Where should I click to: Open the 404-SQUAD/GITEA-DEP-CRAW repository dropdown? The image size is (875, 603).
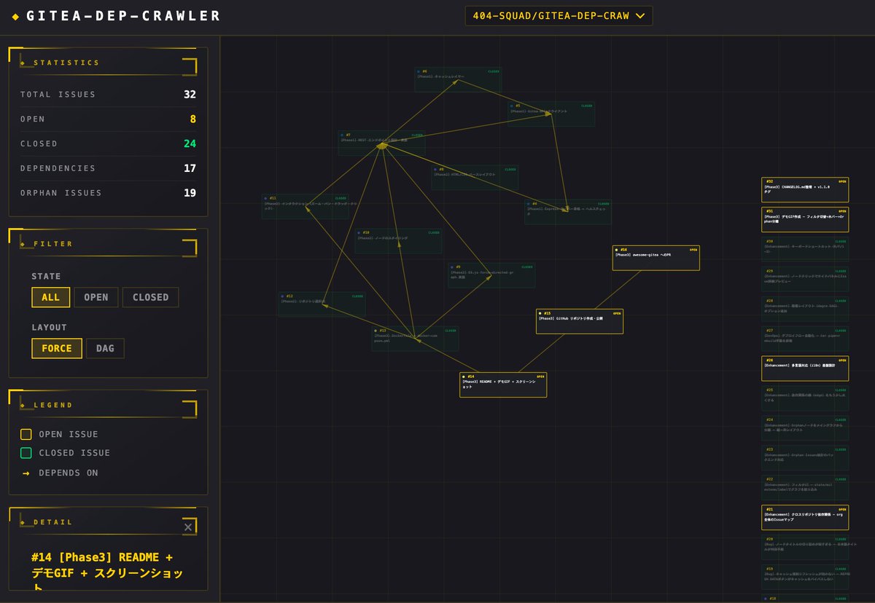pos(559,16)
